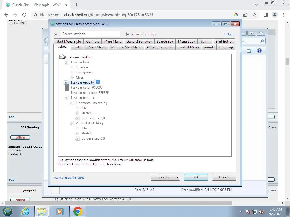Click the search magnifier icon in Settings dialog
The height and width of the screenshot is (217, 290).
(56, 34)
